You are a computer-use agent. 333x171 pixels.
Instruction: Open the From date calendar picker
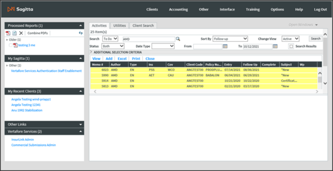click(x=225, y=46)
